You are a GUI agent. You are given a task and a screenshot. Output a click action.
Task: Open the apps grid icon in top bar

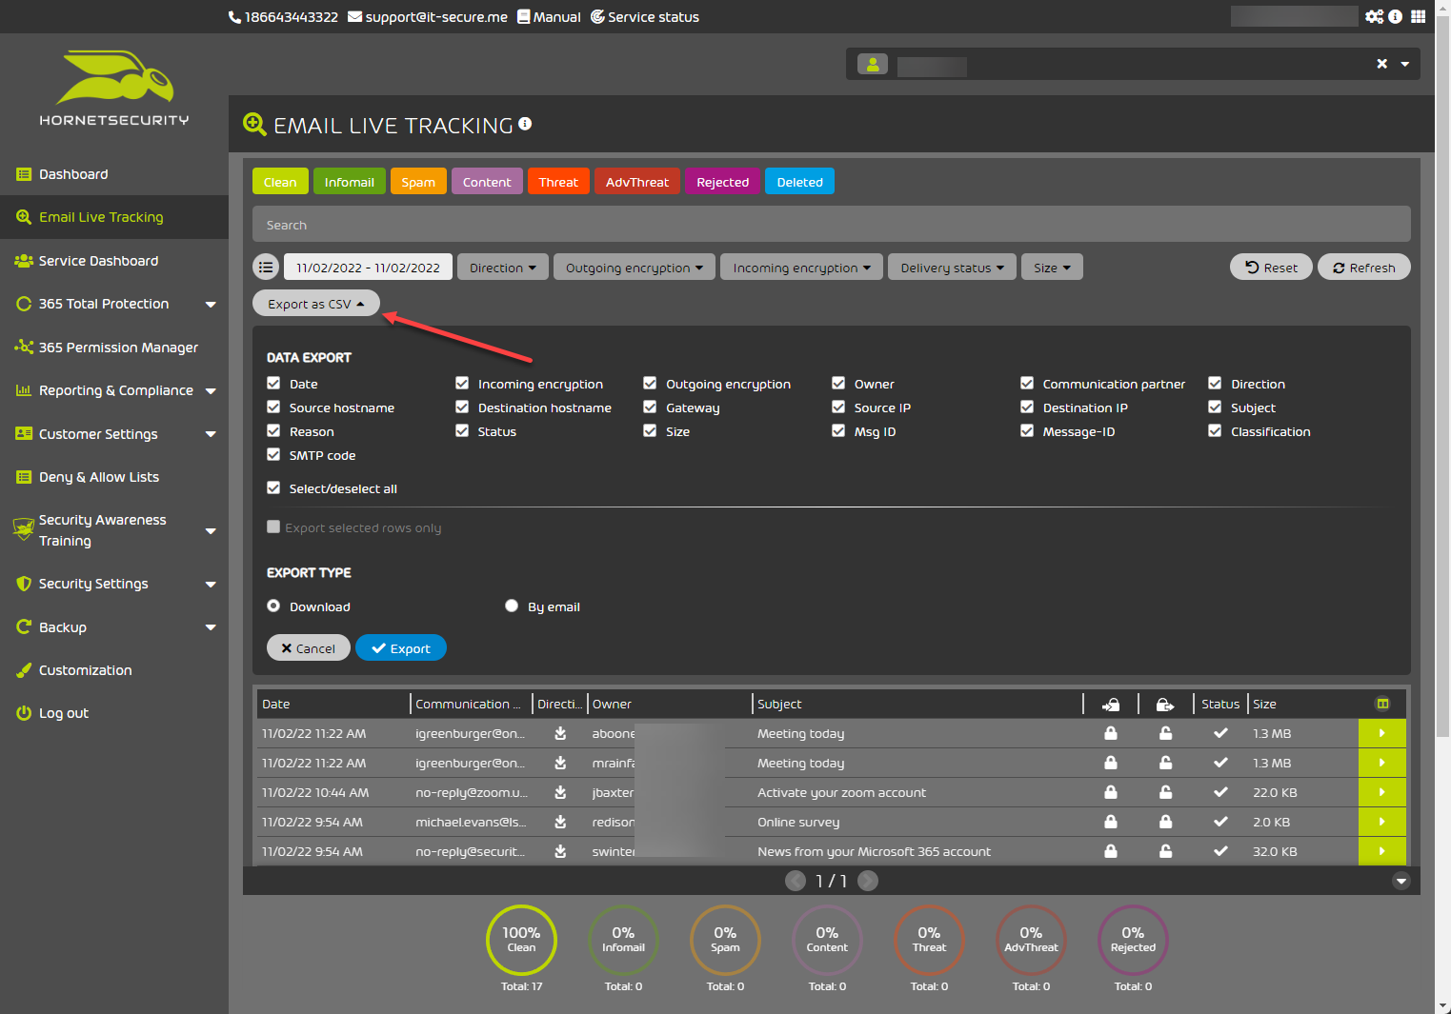click(x=1418, y=16)
